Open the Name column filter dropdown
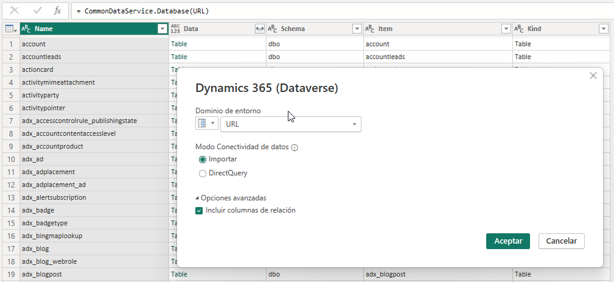Viewport: 614px width, 282px height. 162,29
